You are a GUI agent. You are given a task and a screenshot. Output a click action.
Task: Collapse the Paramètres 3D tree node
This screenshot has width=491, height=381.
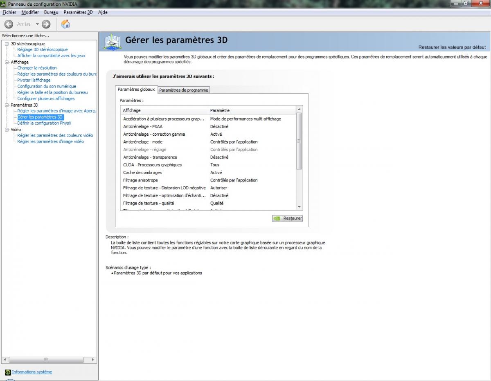point(7,105)
